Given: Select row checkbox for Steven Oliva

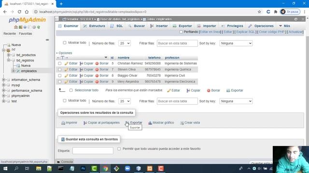Looking at the screenshot, I should [60, 69].
